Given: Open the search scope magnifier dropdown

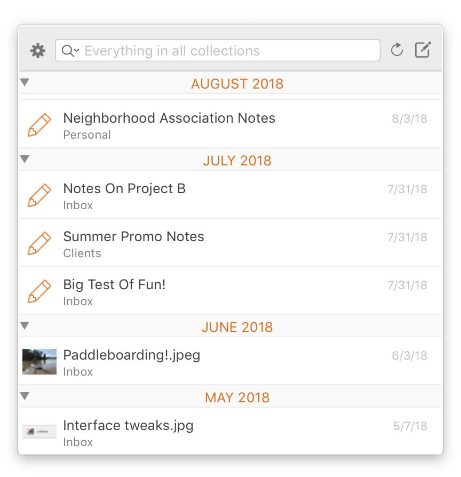Looking at the screenshot, I should click(x=70, y=51).
